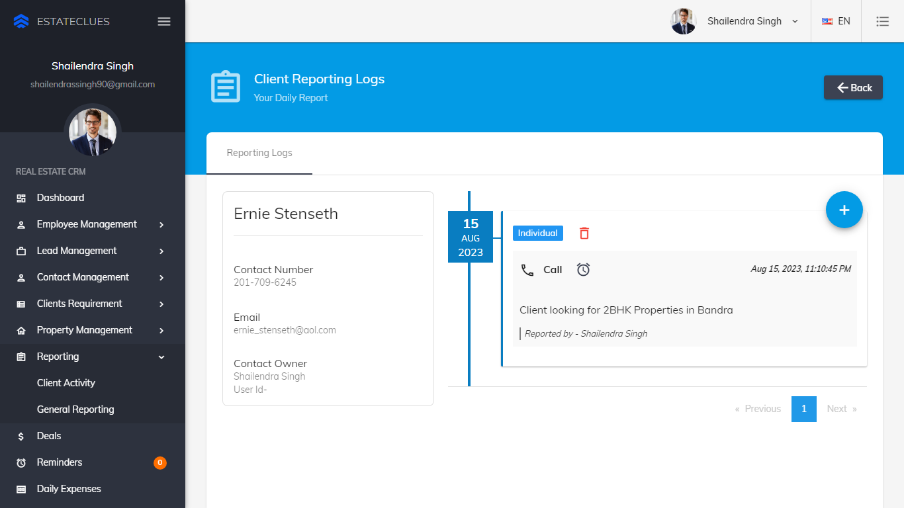
Task: Click the hamburger menu icon beside ESTATECLUES
Action: pos(164,21)
